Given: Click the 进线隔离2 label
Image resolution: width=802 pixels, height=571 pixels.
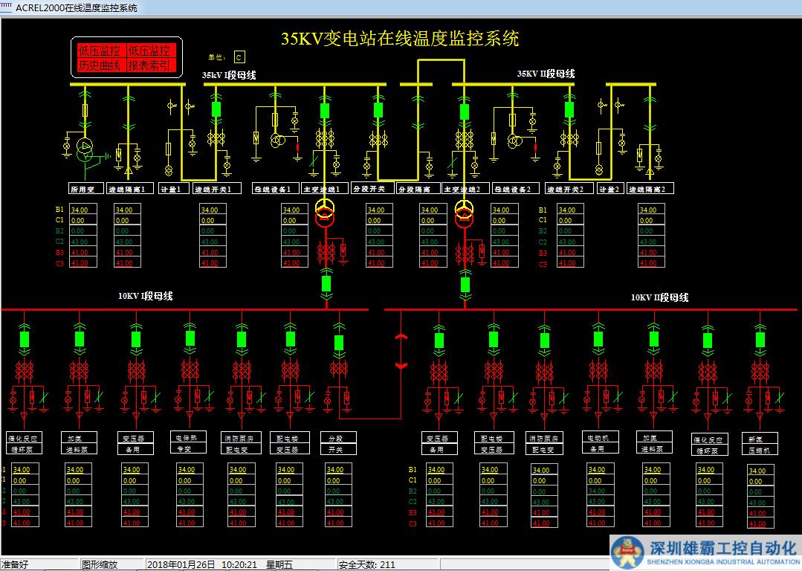Looking at the screenshot, I should (x=650, y=189).
